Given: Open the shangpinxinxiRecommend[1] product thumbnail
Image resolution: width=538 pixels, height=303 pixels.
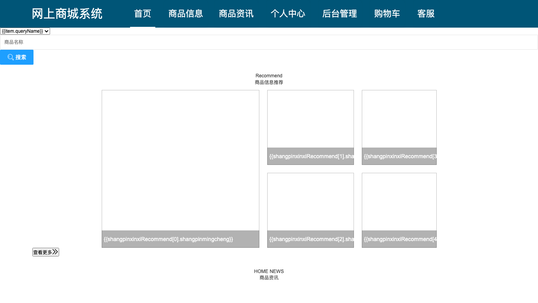Looking at the screenshot, I should click(311, 127).
